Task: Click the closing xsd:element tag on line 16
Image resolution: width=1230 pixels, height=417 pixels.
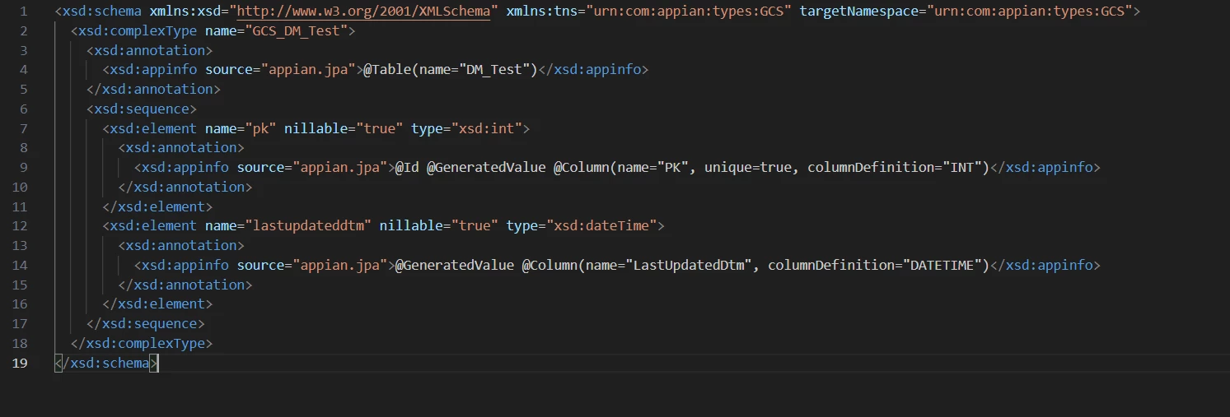Action: coord(157,303)
